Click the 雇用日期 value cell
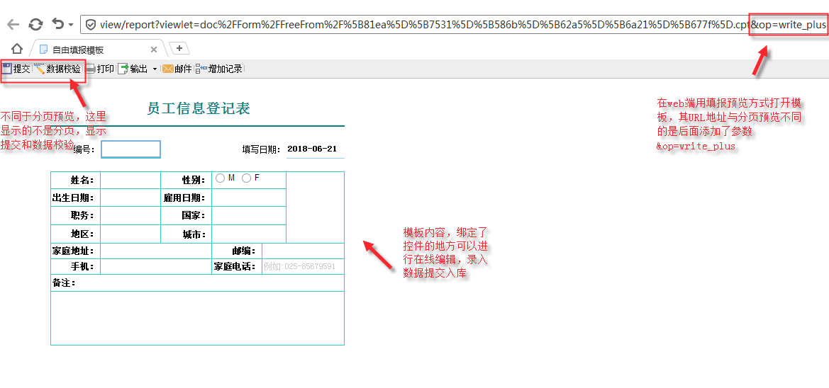The height and width of the screenshot is (388, 829). (248, 198)
